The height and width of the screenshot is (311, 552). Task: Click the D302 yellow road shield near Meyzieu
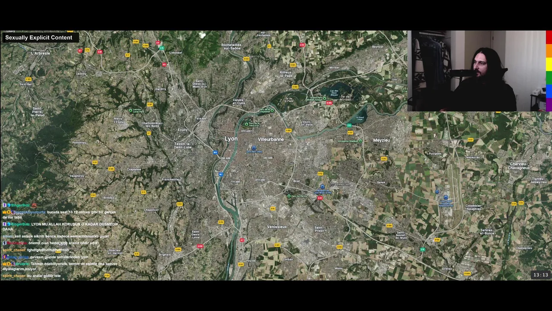tap(384, 159)
